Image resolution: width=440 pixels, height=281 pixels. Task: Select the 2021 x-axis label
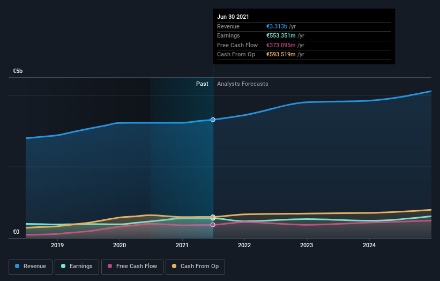pos(182,245)
